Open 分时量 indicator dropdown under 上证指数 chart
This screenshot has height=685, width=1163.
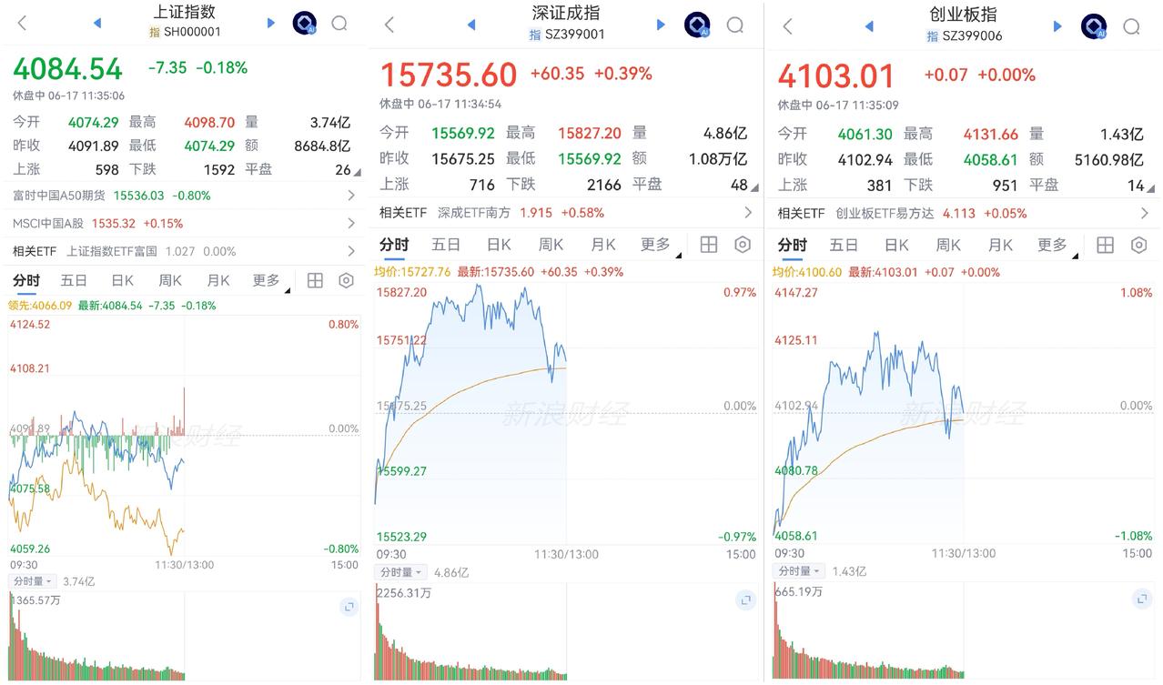click(33, 581)
